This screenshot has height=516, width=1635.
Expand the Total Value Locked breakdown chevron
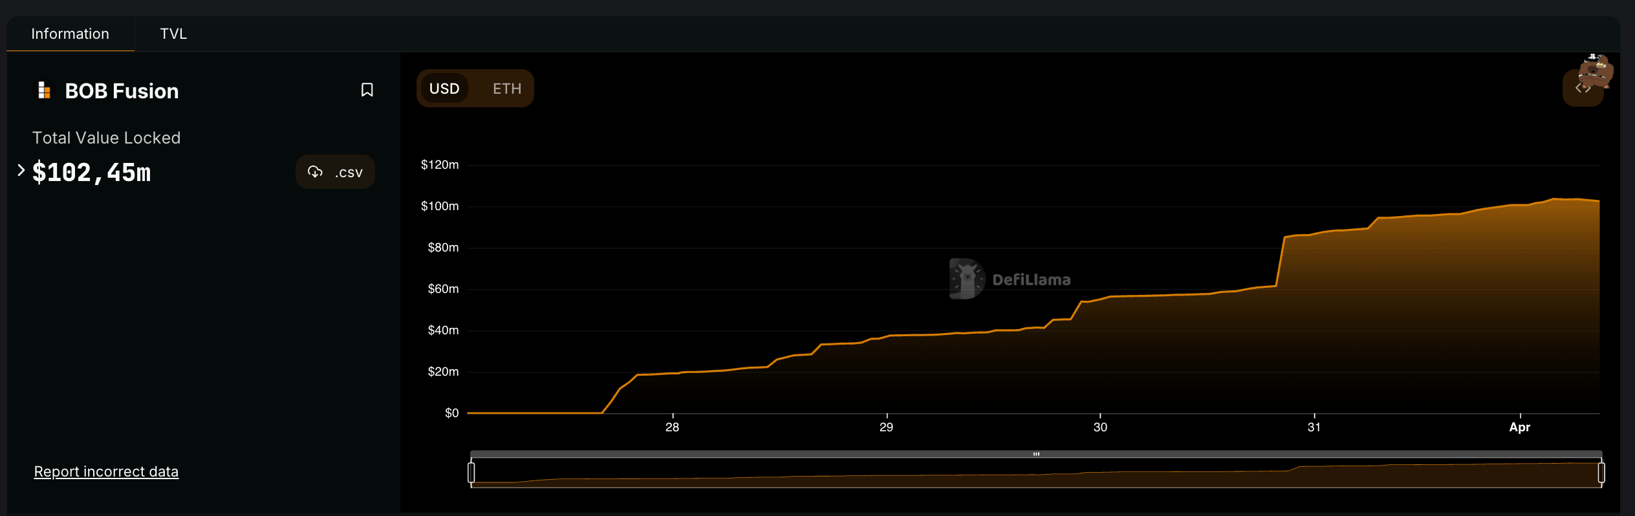click(x=21, y=170)
